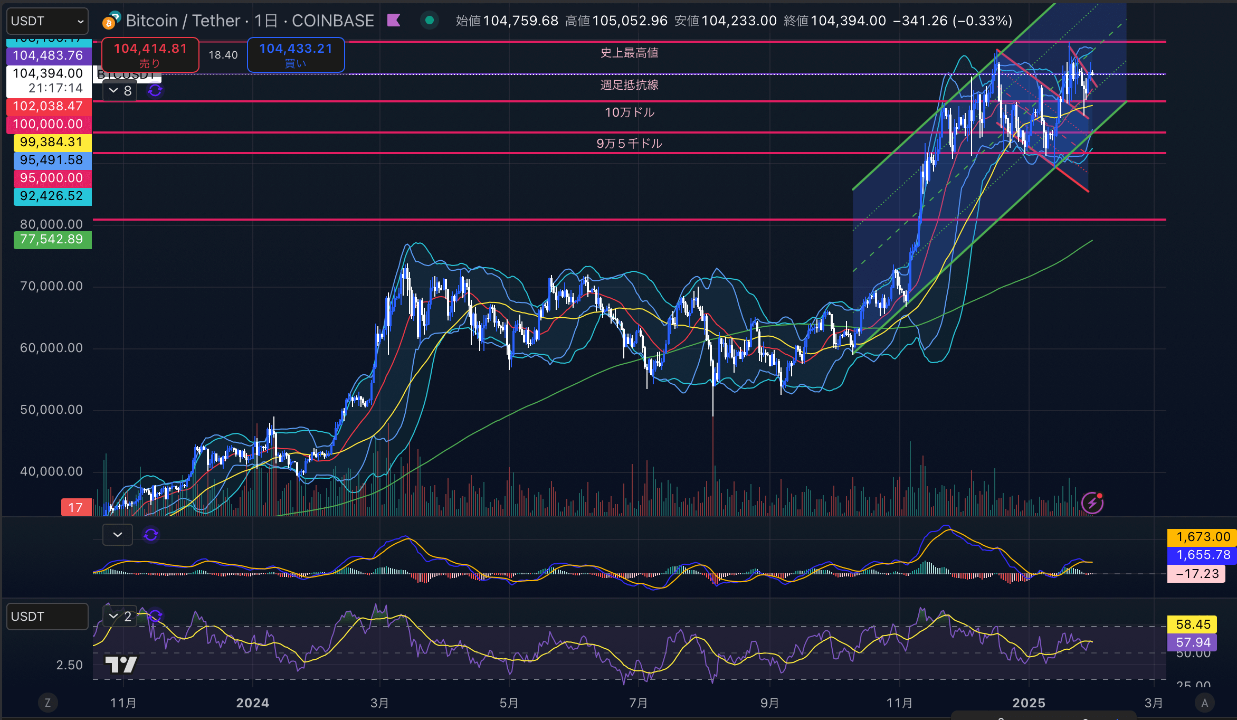Click the 2024 label on the time axis
Screen dimensions: 1237x720
coord(252,703)
